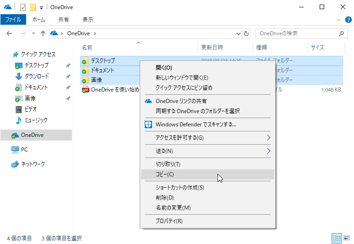Open the recent locations dropdown arrow
The width and height of the screenshot is (354, 244).
pos(33,33)
